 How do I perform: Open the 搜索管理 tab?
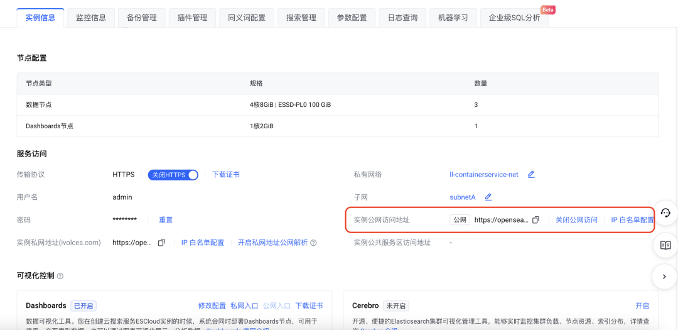pyautogui.click(x=301, y=18)
